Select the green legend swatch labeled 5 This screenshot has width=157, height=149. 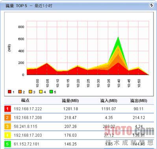(x=51, y=91)
